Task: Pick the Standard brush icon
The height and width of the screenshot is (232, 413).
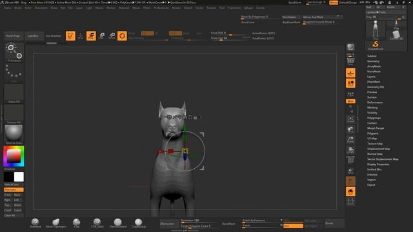Action: (35, 223)
